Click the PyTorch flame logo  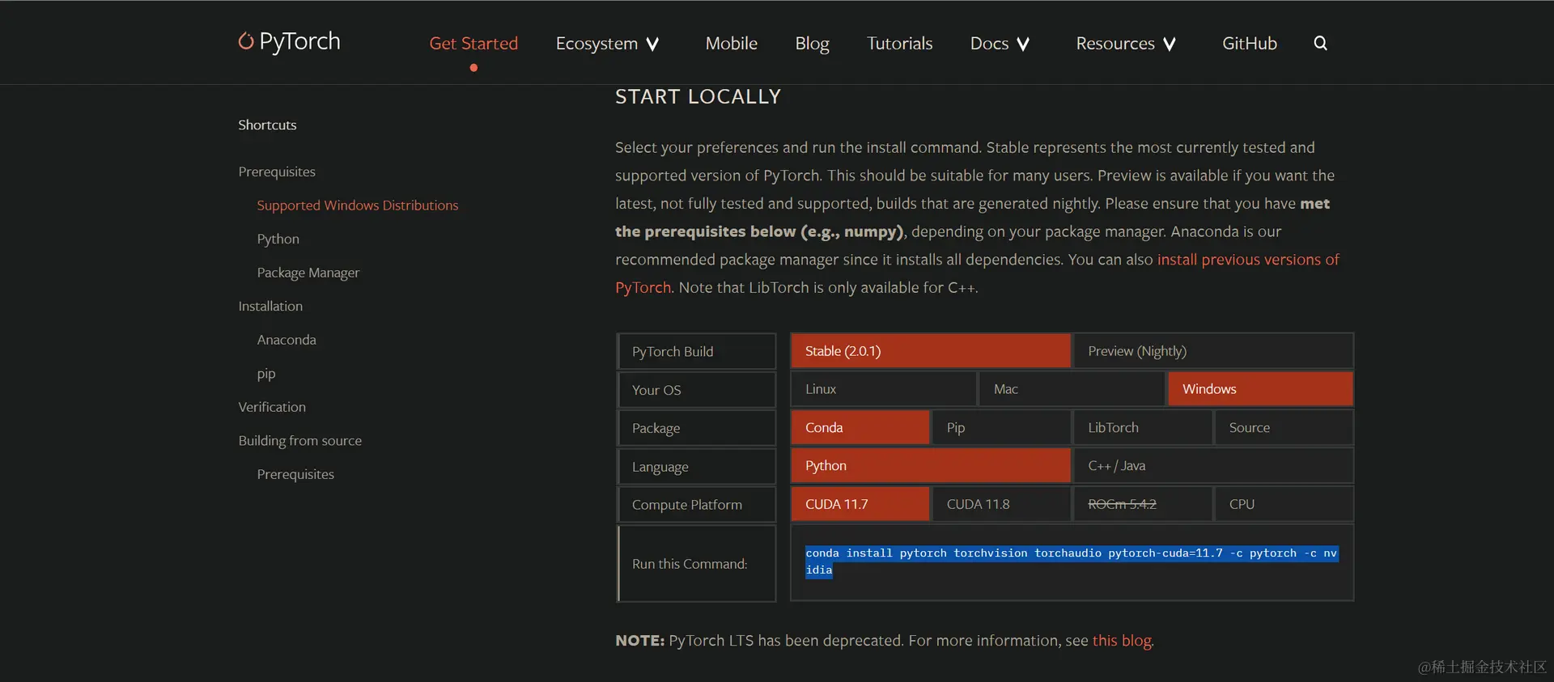pos(246,40)
